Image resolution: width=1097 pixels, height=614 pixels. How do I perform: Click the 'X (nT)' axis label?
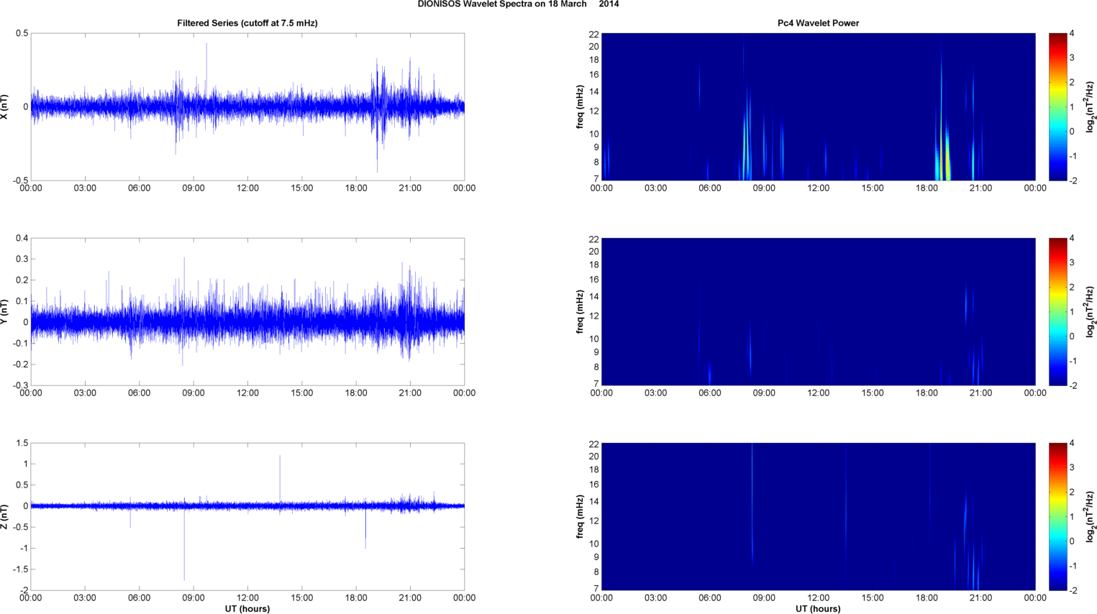5,107
